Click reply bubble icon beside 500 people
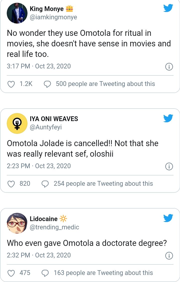 tap(47, 84)
